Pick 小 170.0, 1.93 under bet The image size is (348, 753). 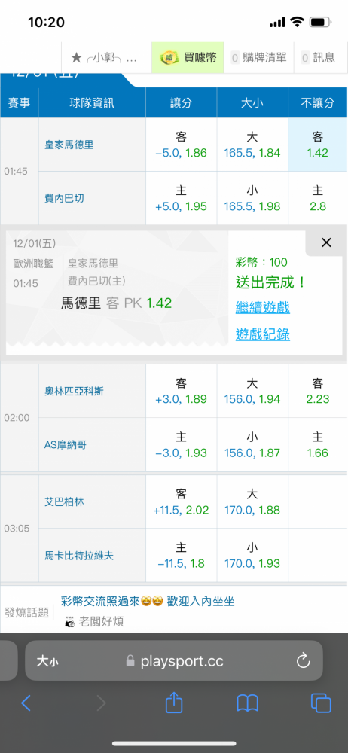pyautogui.click(x=252, y=556)
